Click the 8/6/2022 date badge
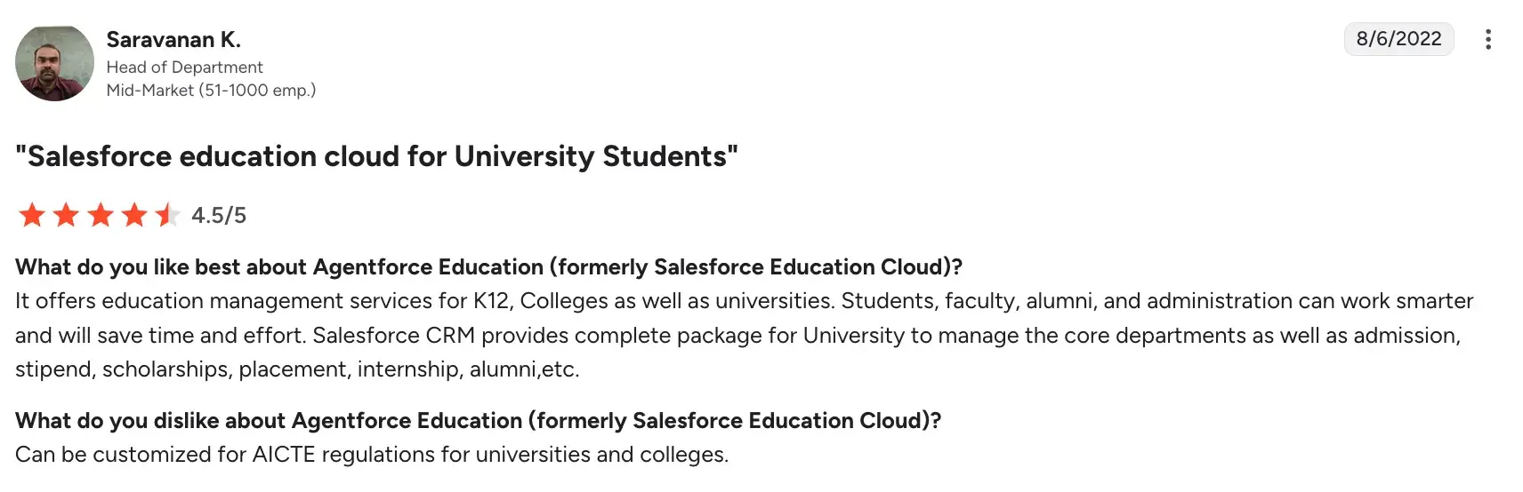Screen dimensions: 1523x492 [x=1398, y=39]
